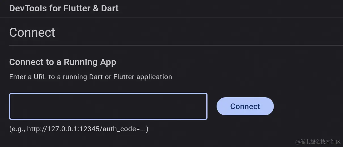Click the word Dart in the title bar
The image size is (343, 147).
coord(109,8)
